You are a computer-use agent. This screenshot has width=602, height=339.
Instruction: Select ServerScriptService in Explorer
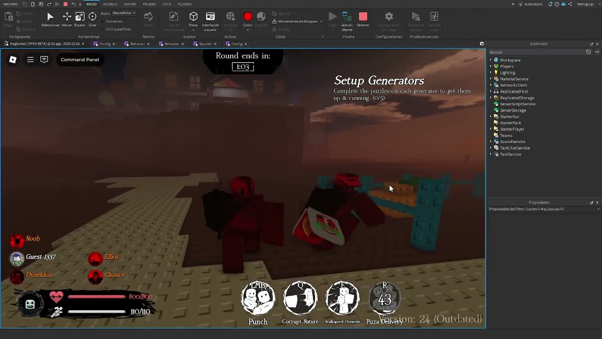517,104
